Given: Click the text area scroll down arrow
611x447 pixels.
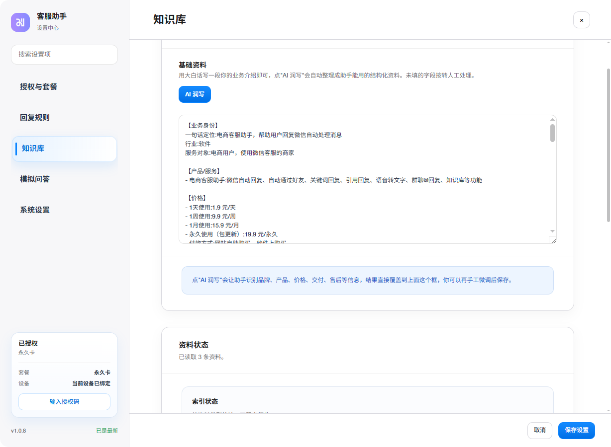Looking at the screenshot, I should [552, 231].
